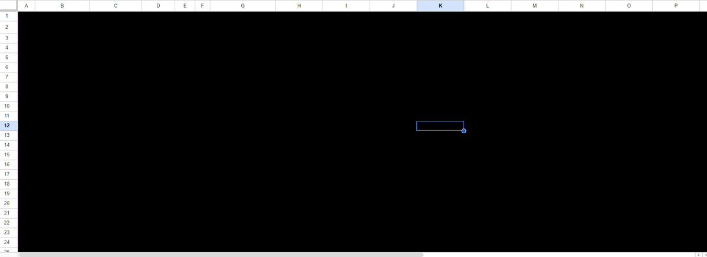Select column N header
Screen dimensions: 707x257
tap(581, 5)
